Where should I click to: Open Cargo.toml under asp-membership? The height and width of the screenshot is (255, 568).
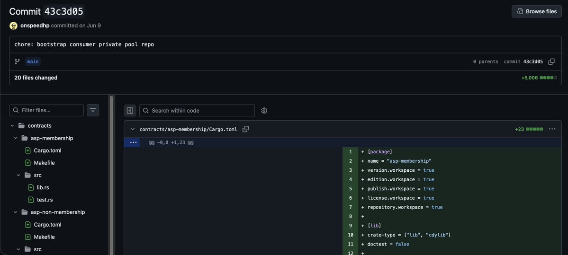(47, 150)
